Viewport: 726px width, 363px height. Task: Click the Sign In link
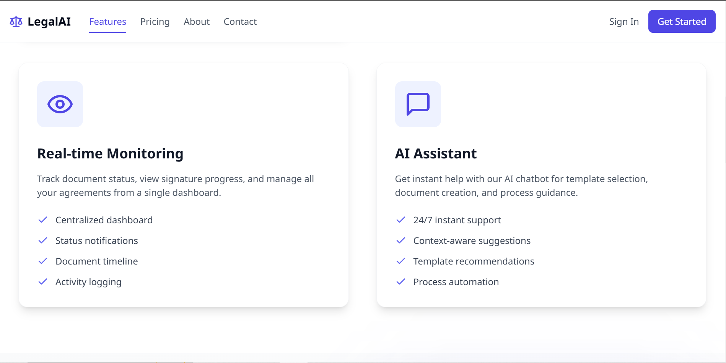click(624, 22)
